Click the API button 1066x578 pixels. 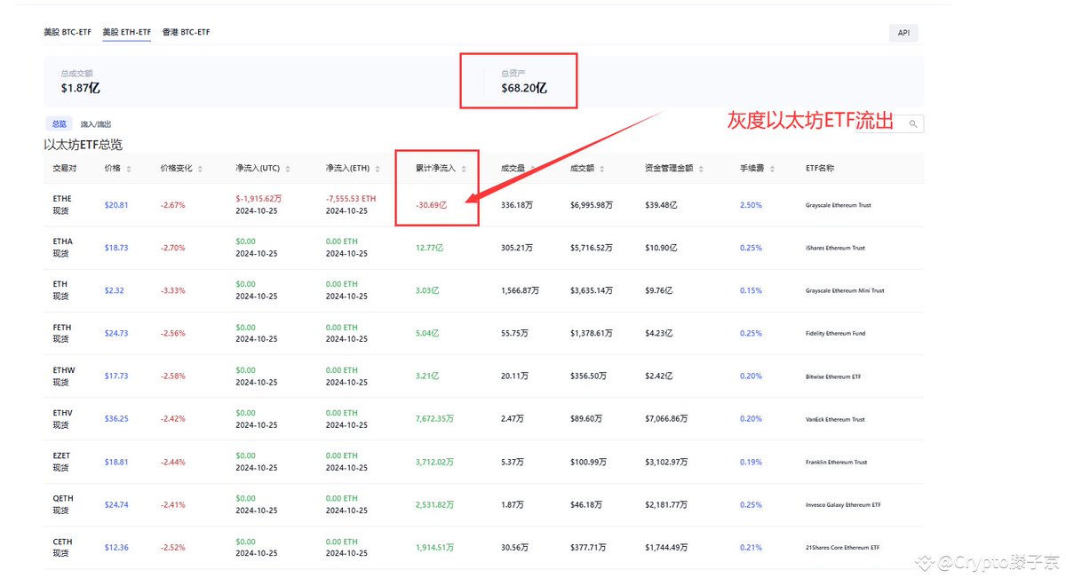[903, 33]
